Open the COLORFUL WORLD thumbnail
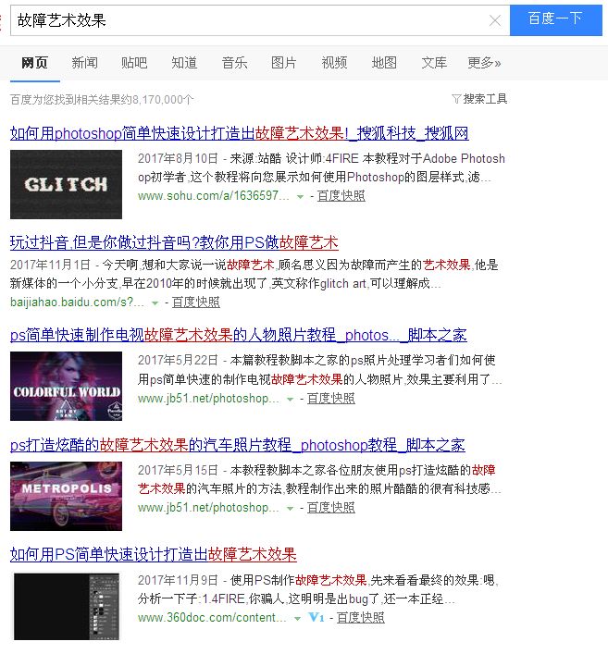This screenshot has height=654, width=608. (66, 386)
